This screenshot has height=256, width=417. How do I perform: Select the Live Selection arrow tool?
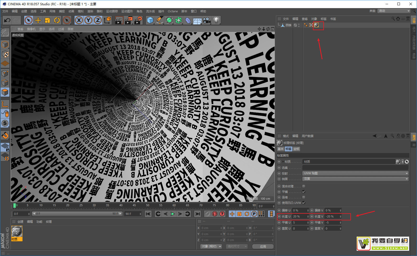coord(29,20)
